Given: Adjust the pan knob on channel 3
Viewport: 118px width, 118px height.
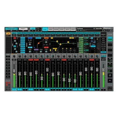Looking at the screenshot, I should (25, 56).
